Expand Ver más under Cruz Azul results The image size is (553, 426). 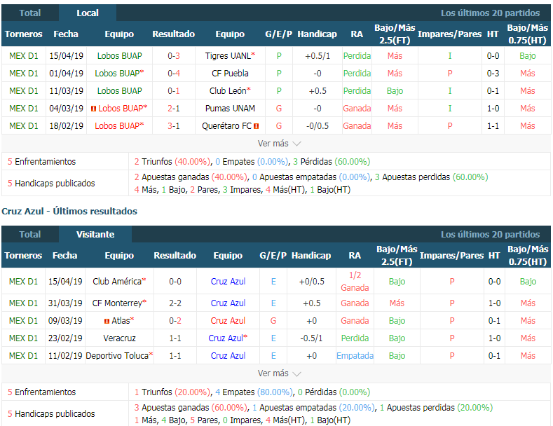coord(279,373)
